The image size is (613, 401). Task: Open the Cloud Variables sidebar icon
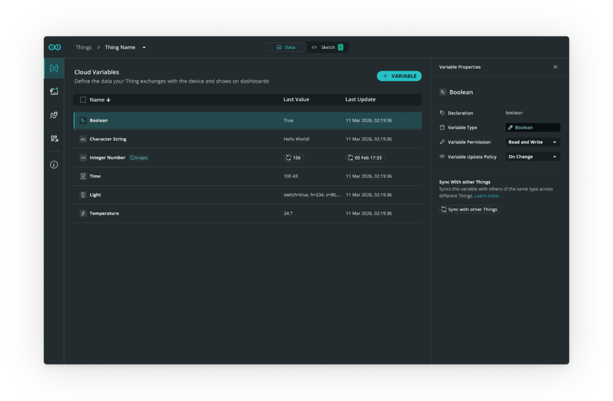click(54, 69)
